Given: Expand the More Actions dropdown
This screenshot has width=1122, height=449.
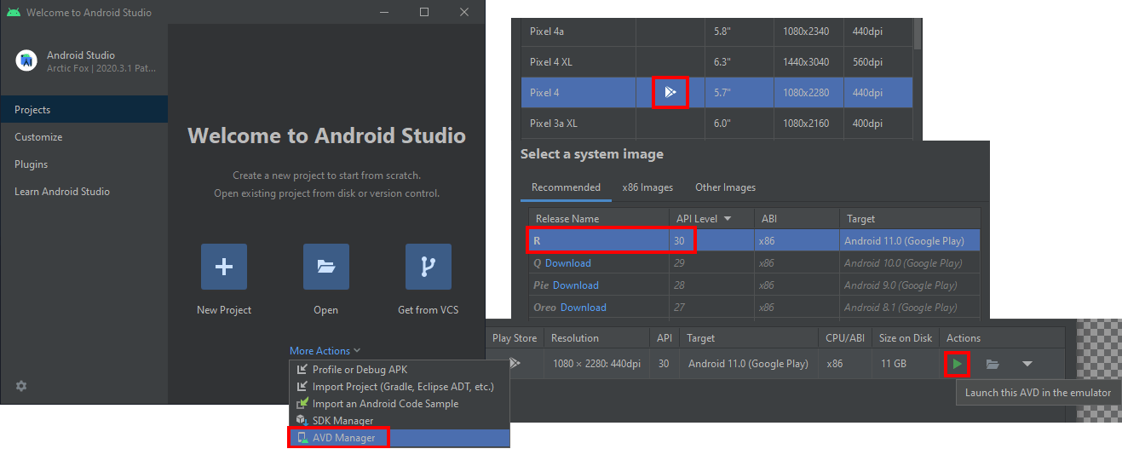Looking at the screenshot, I should pyautogui.click(x=325, y=351).
